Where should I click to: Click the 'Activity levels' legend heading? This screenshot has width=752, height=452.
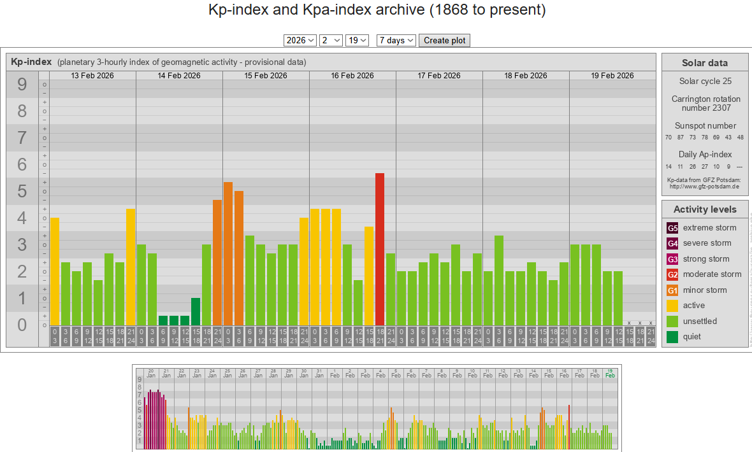click(705, 209)
